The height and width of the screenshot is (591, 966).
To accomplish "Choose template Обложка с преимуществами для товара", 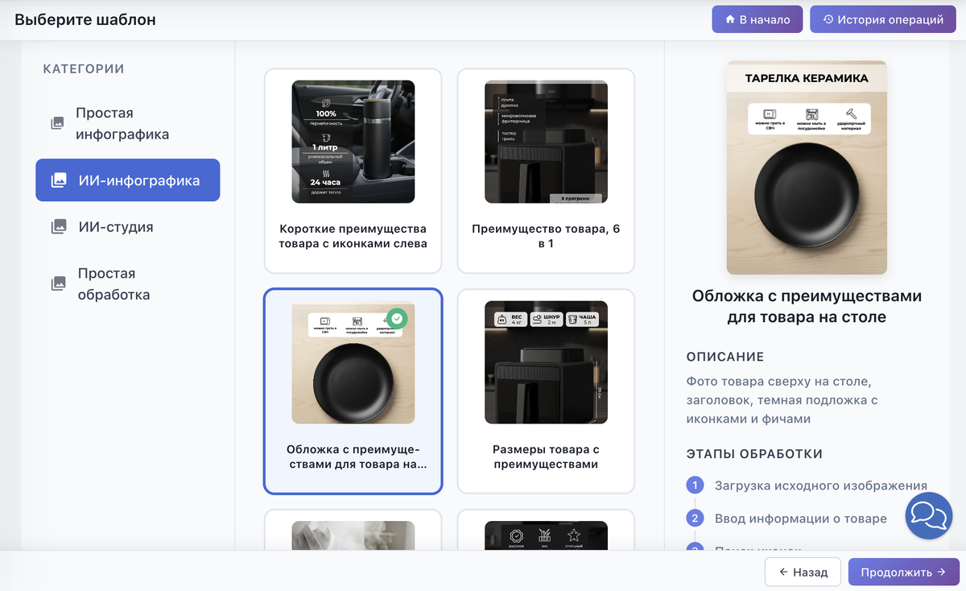I will click(x=353, y=391).
